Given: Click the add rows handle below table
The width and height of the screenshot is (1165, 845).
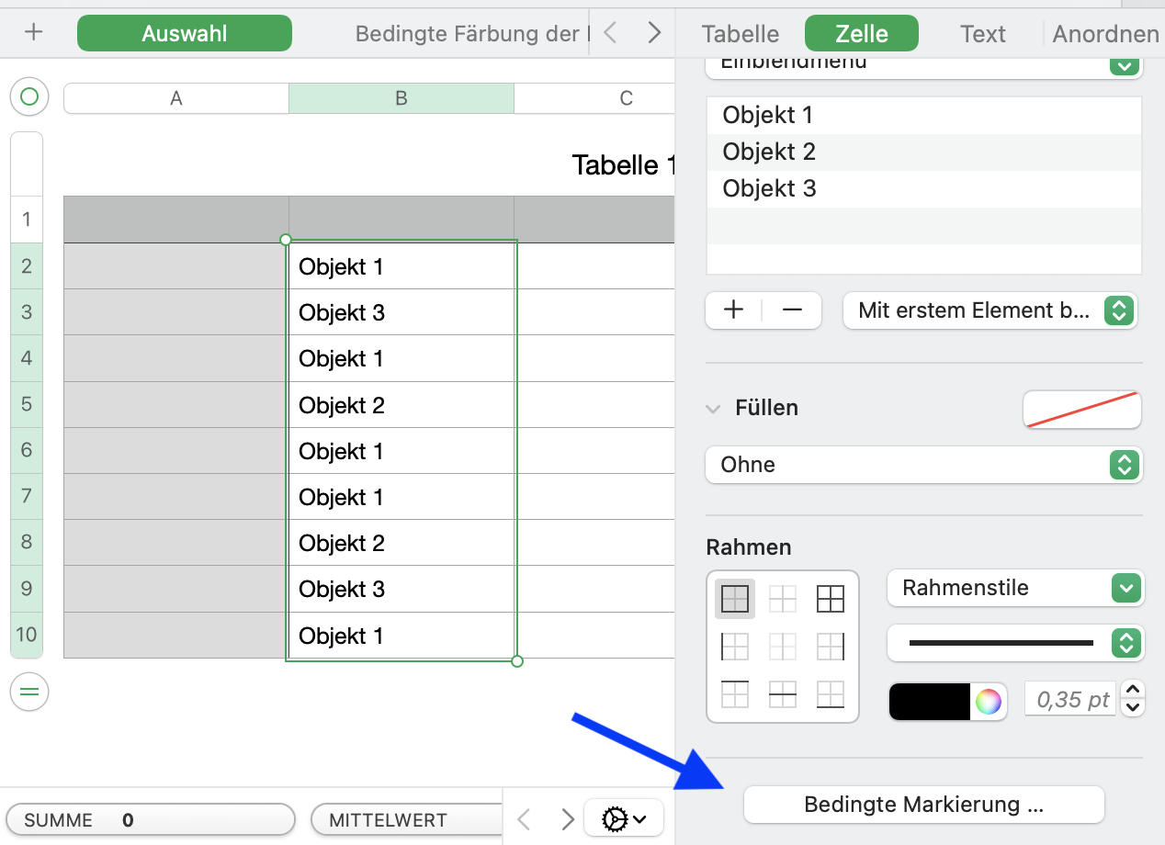Looking at the screenshot, I should [x=29, y=692].
